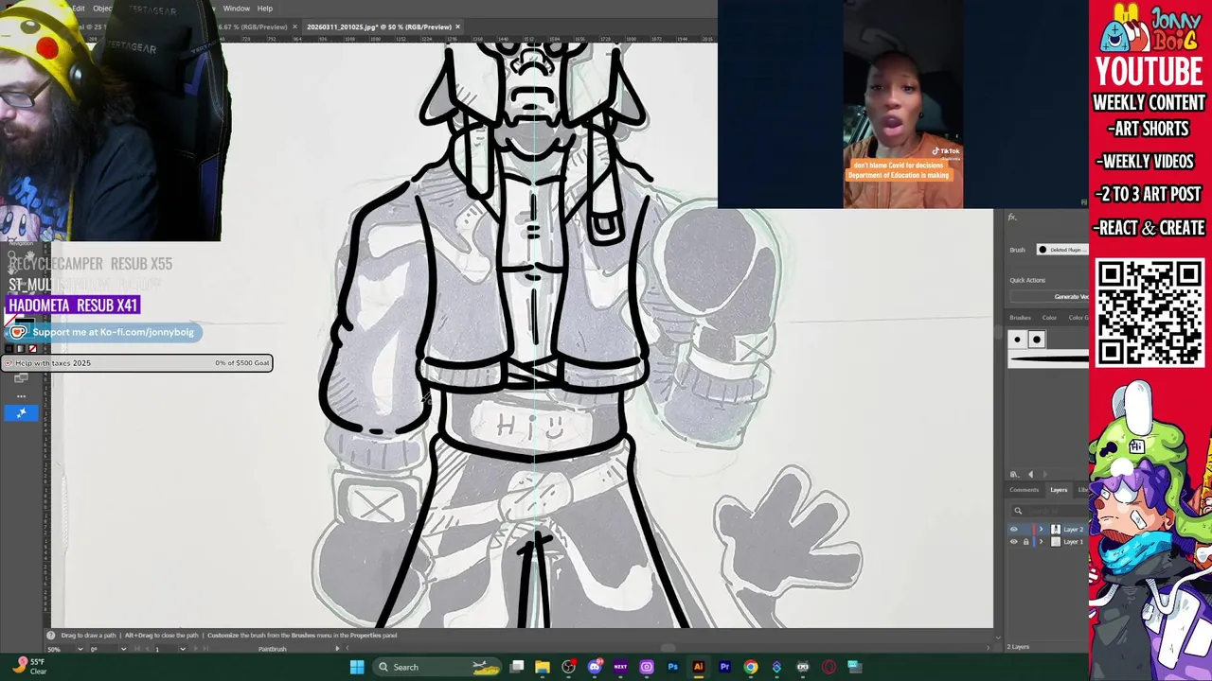The height and width of the screenshot is (681, 1212).
Task: Open NZXT CAM from taskbar
Action: tap(620, 667)
